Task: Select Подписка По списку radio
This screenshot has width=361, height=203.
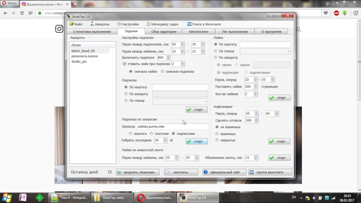Action: click(x=126, y=101)
